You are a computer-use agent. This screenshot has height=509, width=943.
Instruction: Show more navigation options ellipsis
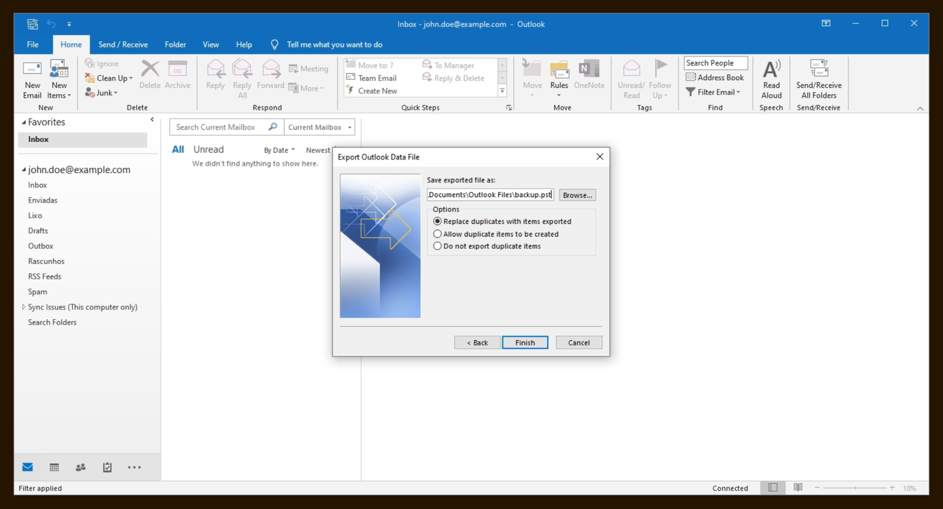pos(134,467)
